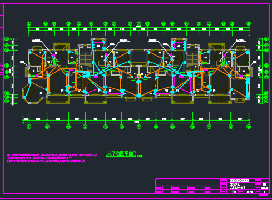Select the green drawing title 六?插座平面?
This screenshot has height=200, width=272.
coord(121,153)
